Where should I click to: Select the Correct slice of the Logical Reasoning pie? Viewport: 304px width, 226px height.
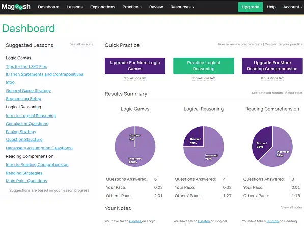pos(194,136)
